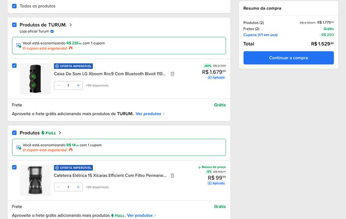
Task: Expand Produtos de TURUM chevron
Action: 71,25
